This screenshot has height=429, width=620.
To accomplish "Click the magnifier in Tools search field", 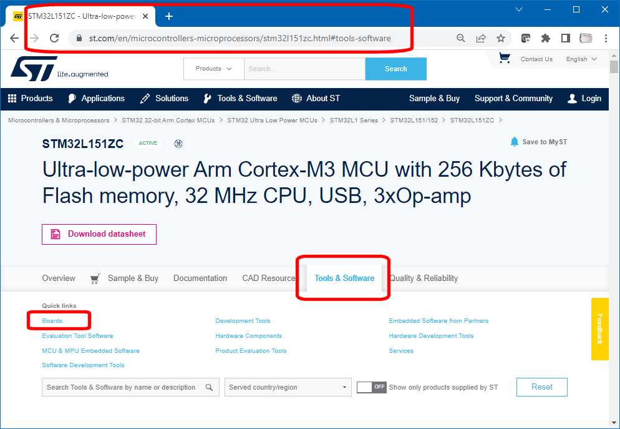I will [209, 387].
